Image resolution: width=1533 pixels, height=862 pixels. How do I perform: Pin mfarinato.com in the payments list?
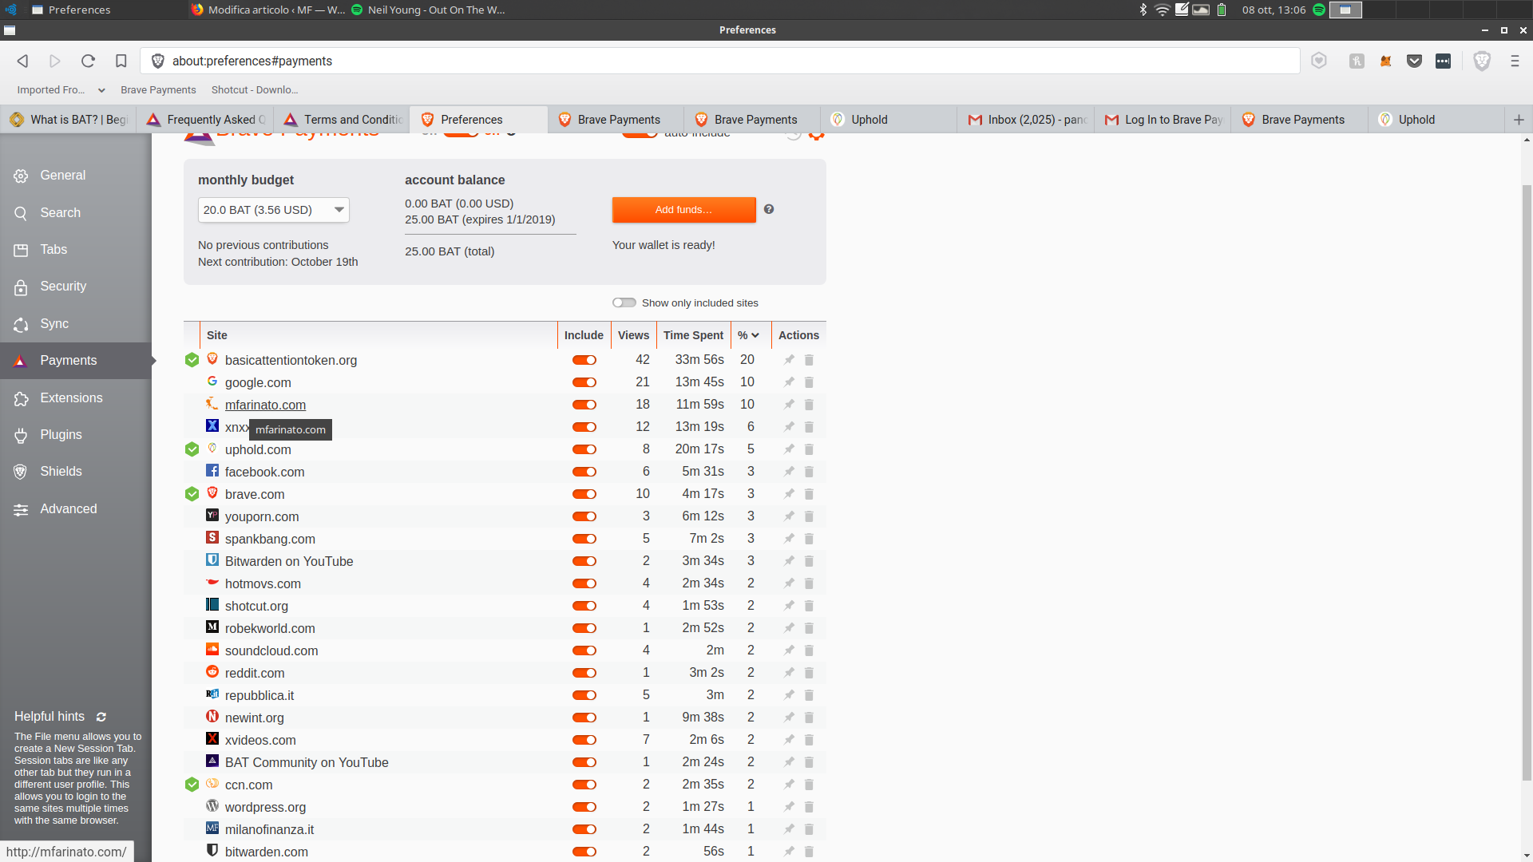click(789, 405)
